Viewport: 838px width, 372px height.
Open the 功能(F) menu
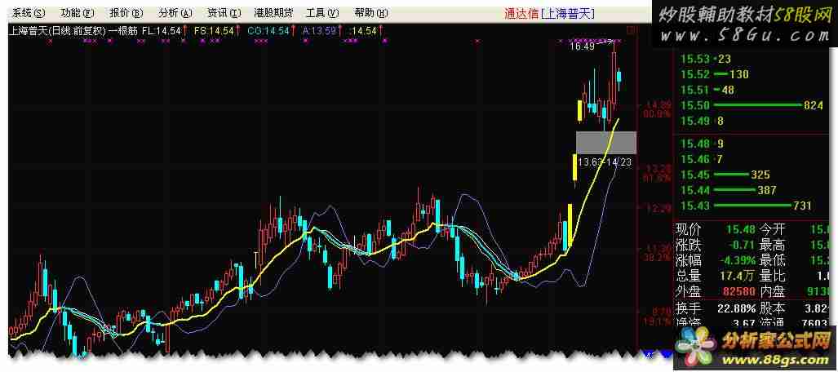click(78, 13)
